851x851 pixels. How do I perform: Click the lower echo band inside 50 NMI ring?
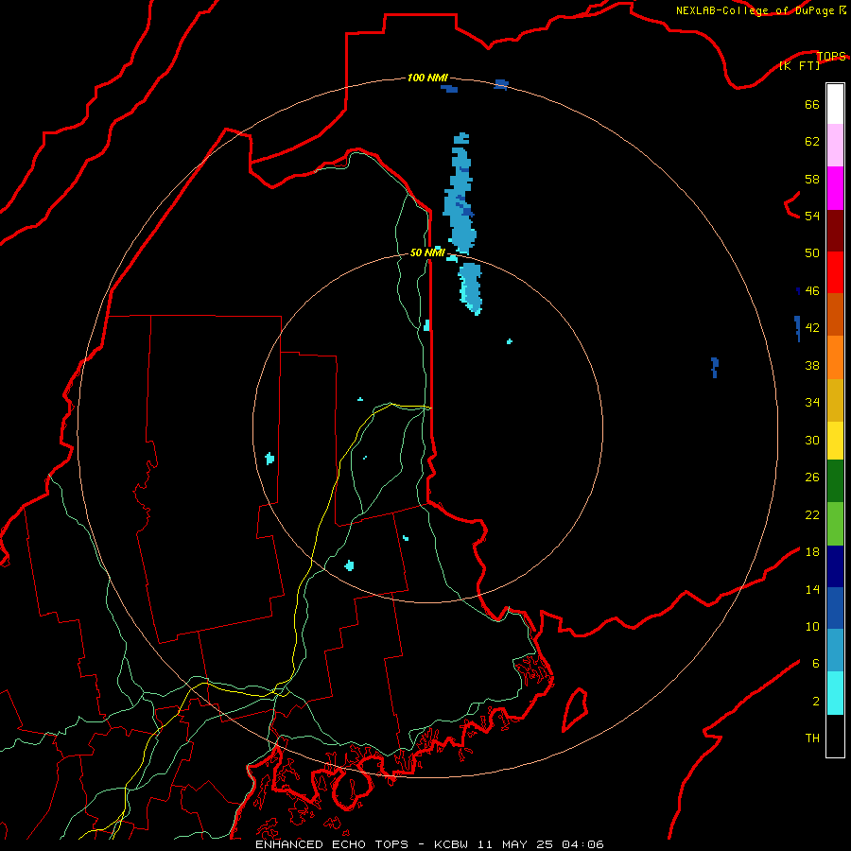(471, 287)
